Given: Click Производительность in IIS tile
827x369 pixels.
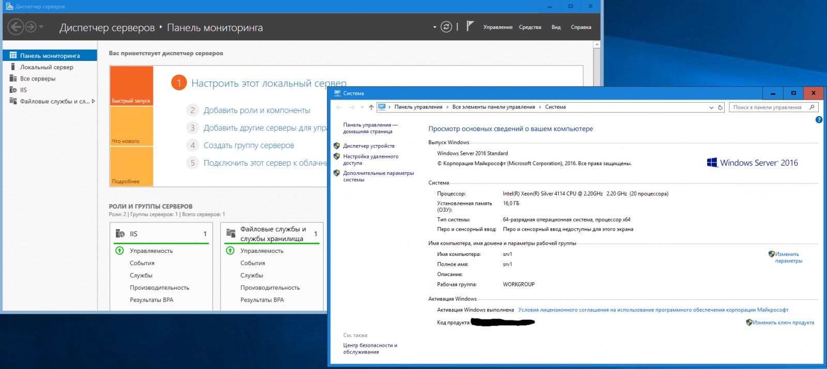Looking at the screenshot, I should tap(159, 288).
